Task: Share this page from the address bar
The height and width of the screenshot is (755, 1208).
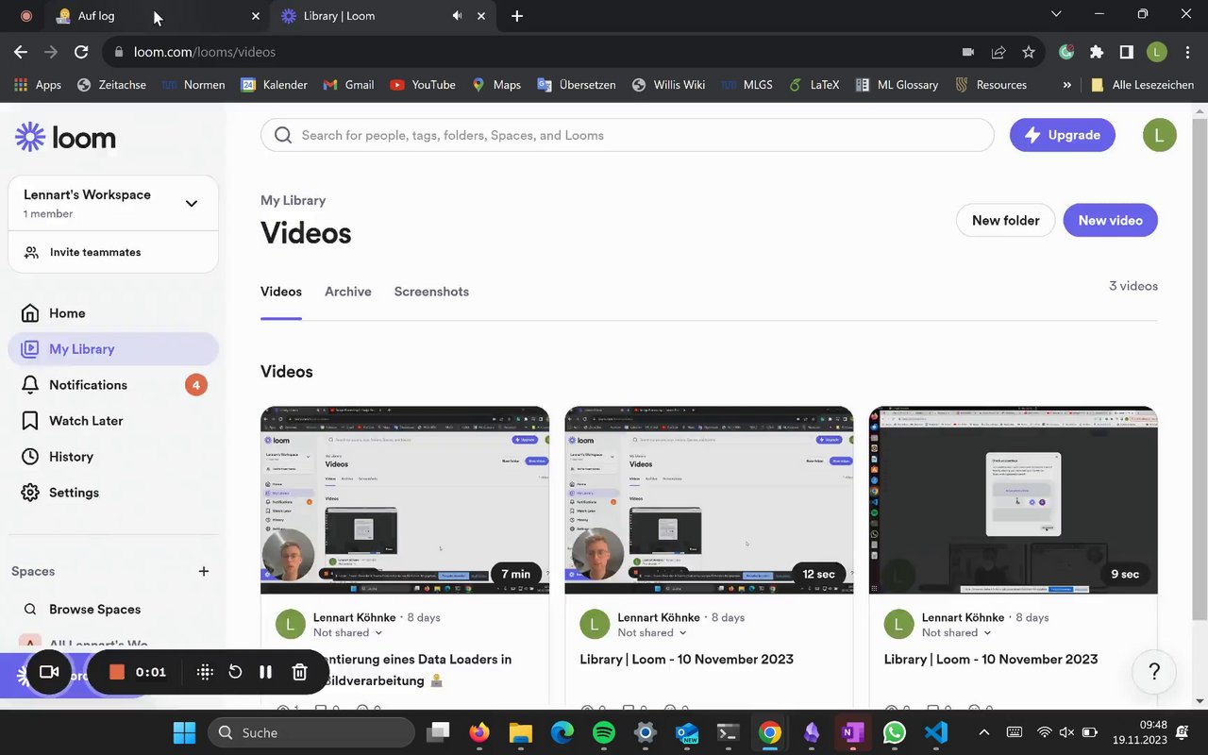Action: pos(998,52)
